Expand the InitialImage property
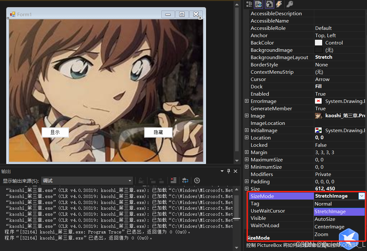 (247, 130)
